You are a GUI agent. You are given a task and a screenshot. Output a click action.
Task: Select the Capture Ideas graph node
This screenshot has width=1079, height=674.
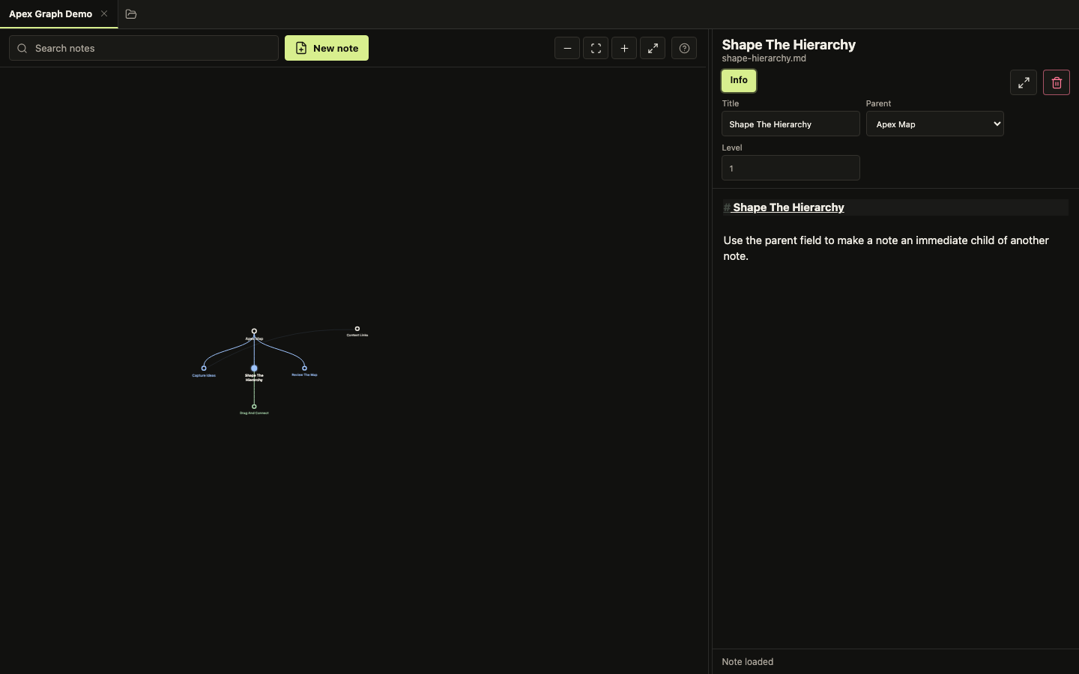204,368
